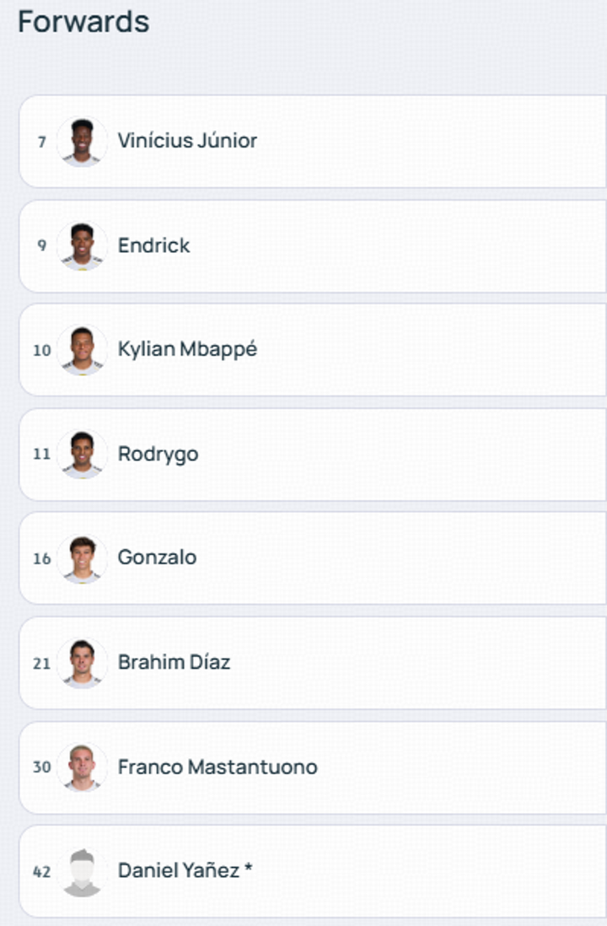
Task: Open the Vinícius Júnior name link
Action: click(x=187, y=141)
